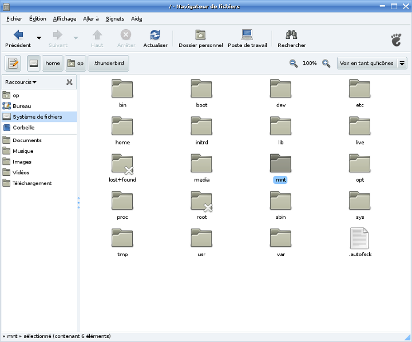Screen dimensions: 412x342
Task: Select the boot folder icon
Action: [201, 89]
